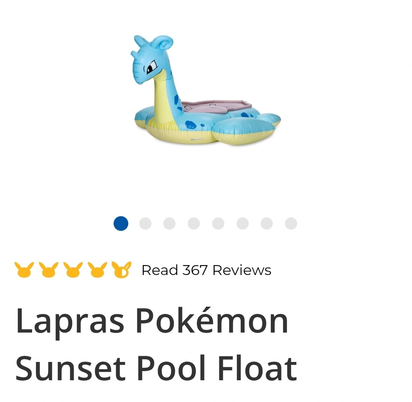Go to the second image carousel dot
The height and width of the screenshot is (402, 412).
tap(145, 224)
